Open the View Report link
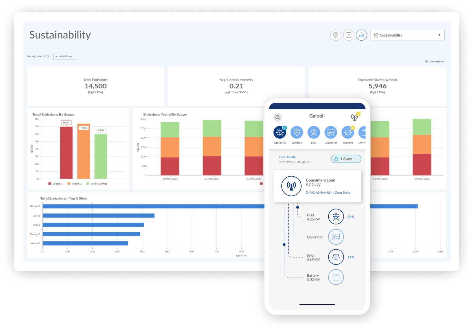The image size is (473, 331). (x=435, y=62)
